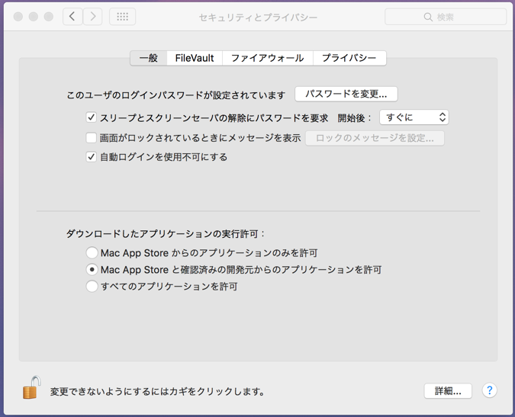Click 変更できないようにするにはカギをクリックします text
The image size is (515, 417).
(x=157, y=391)
